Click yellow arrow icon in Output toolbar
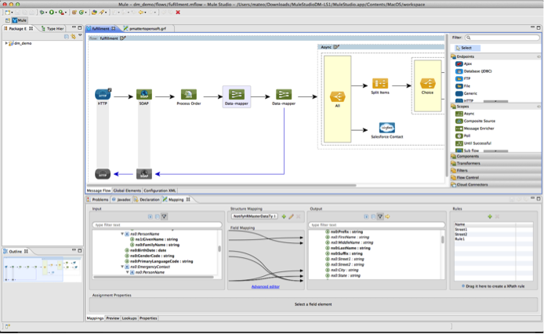 tap(387, 216)
